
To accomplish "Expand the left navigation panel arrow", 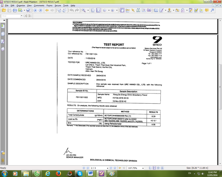I will pyautogui.click(x=4, y=20).
